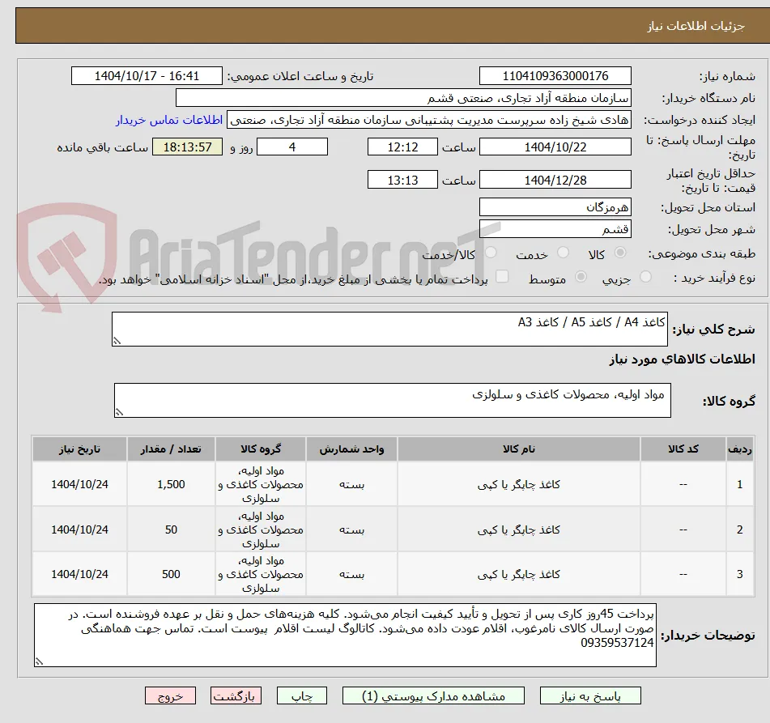Click the goods group cell in row 3
Viewport: 770px width, 723px height.
click(260, 574)
